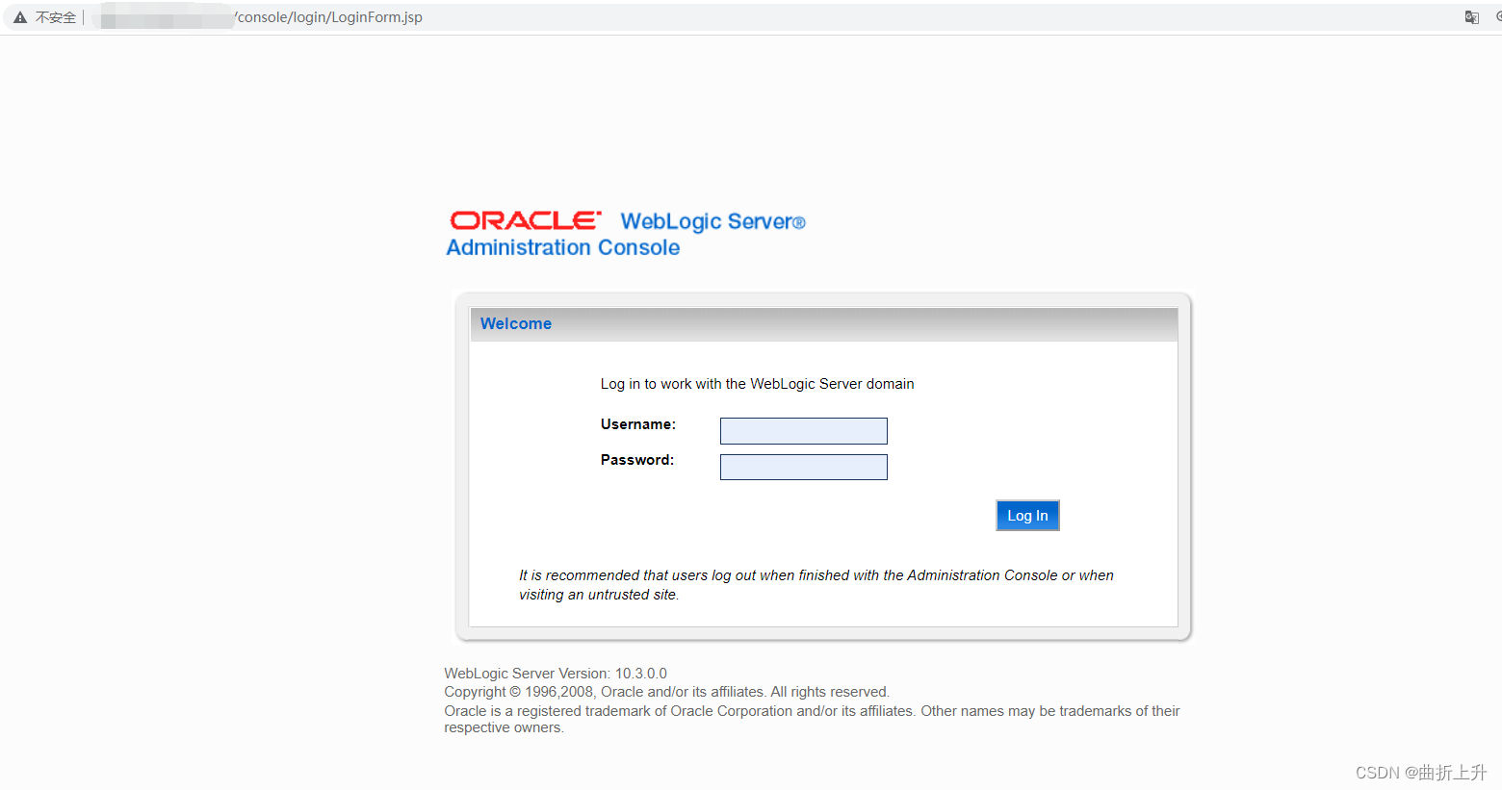Click the Log In button
This screenshot has width=1502, height=790.
[1027, 516]
